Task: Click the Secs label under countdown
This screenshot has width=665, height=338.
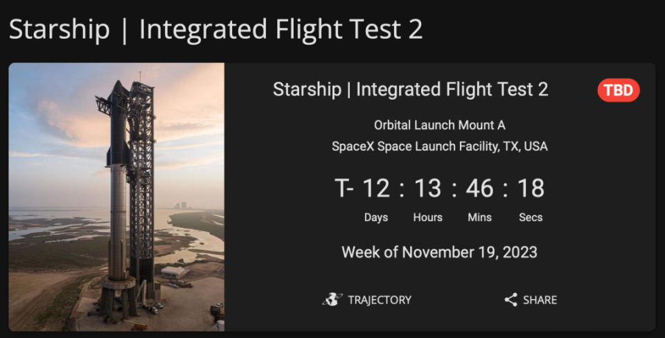Action: point(531,217)
